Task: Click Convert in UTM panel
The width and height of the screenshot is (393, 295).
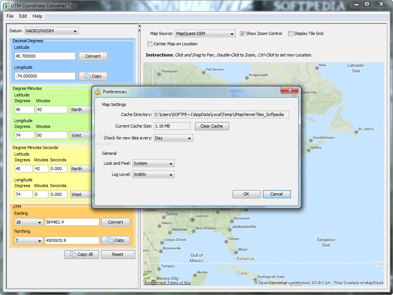Action: pos(116,222)
